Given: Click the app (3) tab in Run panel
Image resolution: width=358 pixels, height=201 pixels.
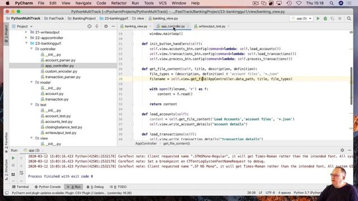Looking at the screenshot, I should click(34, 150).
